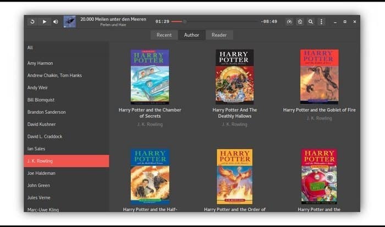
Task: Click the playback progress slider
Action: 220,22
